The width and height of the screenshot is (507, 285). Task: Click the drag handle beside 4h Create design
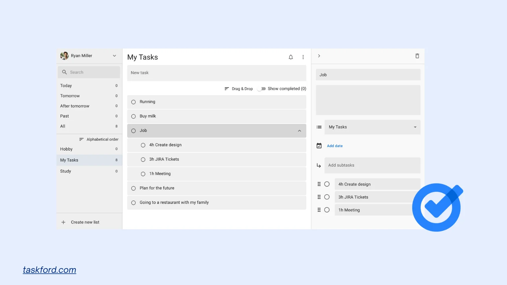[x=319, y=184]
